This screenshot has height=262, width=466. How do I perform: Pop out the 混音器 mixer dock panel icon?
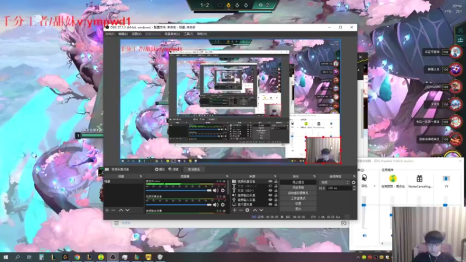(227, 176)
